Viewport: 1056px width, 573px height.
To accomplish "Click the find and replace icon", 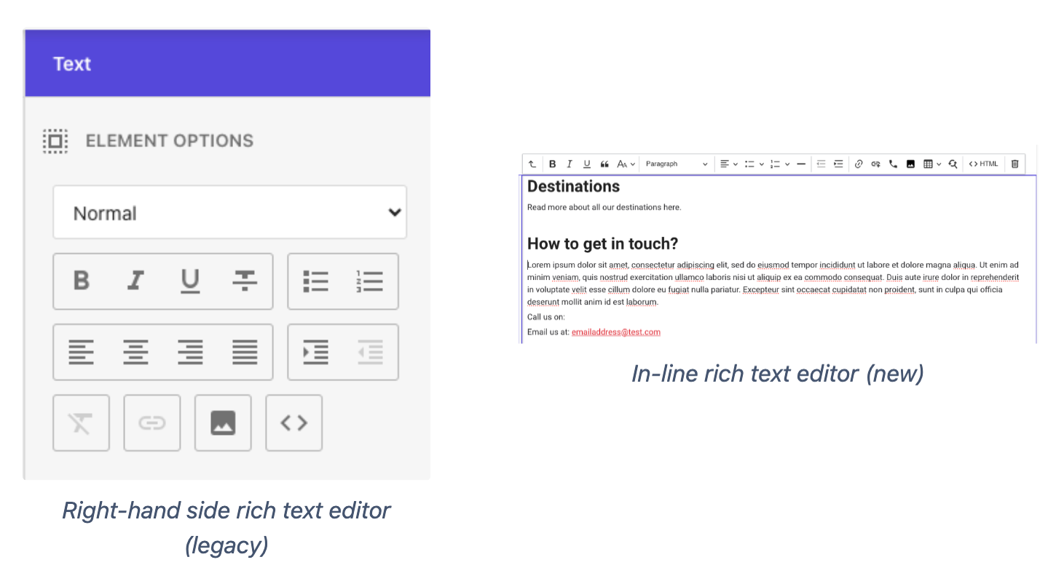I will click(953, 164).
